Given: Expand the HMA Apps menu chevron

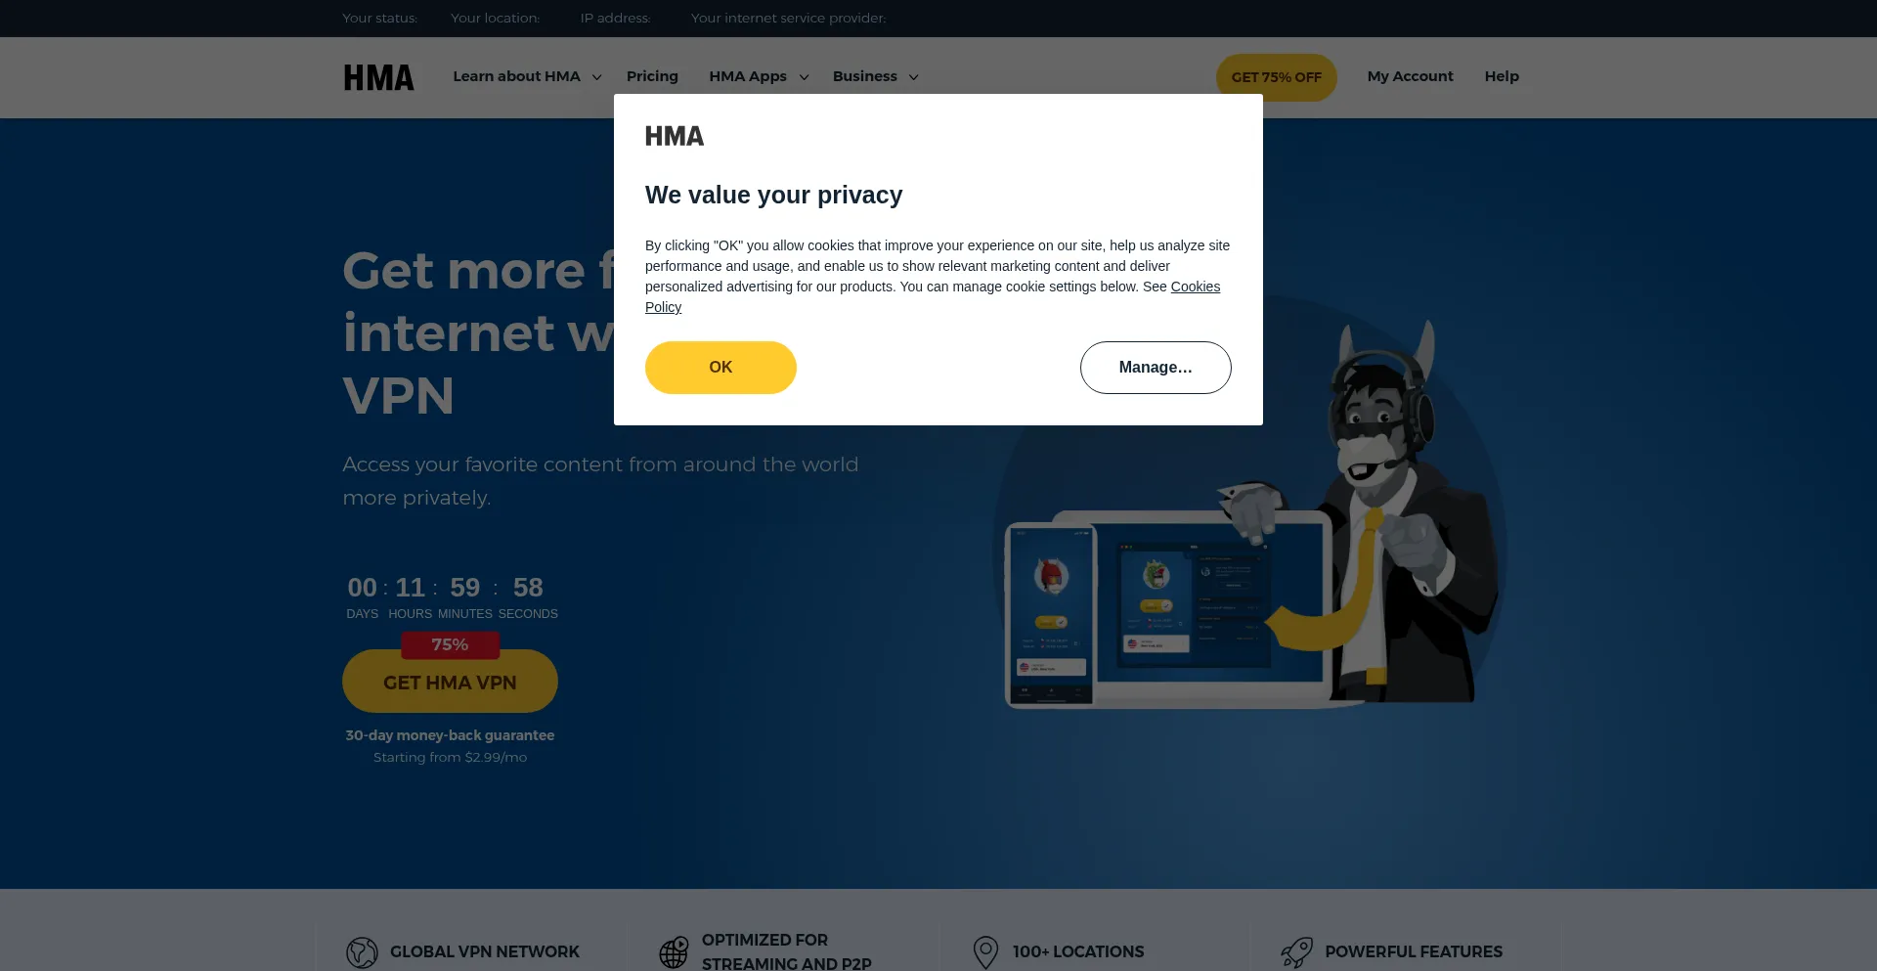Looking at the screenshot, I should pyautogui.click(x=804, y=77).
